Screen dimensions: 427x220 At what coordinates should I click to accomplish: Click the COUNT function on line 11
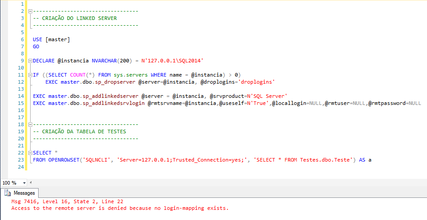pos(78,75)
